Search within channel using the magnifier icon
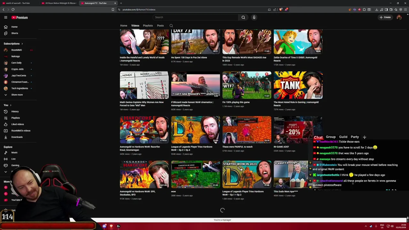The width and height of the screenshot is (409, 230). [x=171, y=26]
